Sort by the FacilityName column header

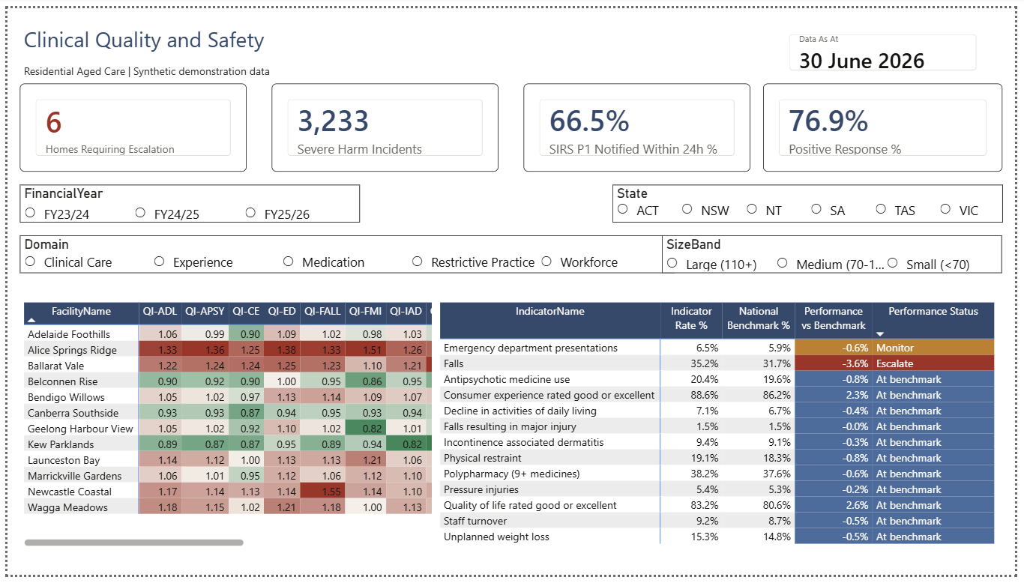coord(81,312)
